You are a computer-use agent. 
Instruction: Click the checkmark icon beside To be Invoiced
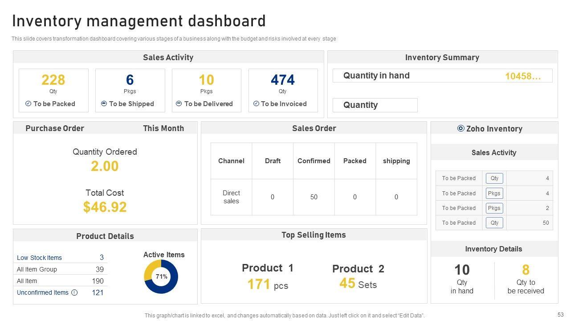256,103
